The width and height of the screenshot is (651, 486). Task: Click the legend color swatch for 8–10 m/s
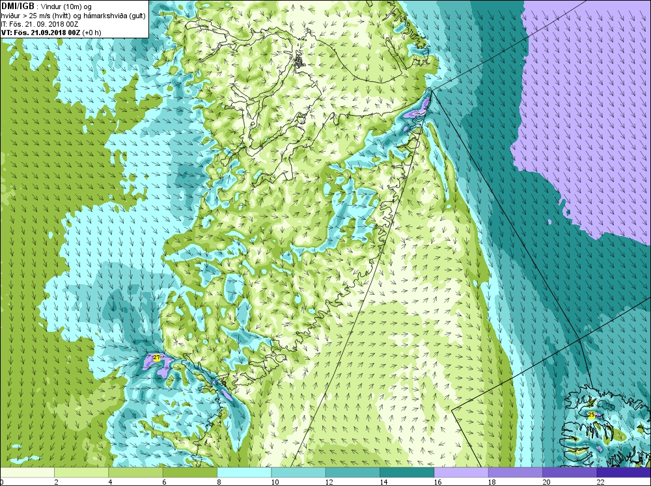(x=244, y=472)
